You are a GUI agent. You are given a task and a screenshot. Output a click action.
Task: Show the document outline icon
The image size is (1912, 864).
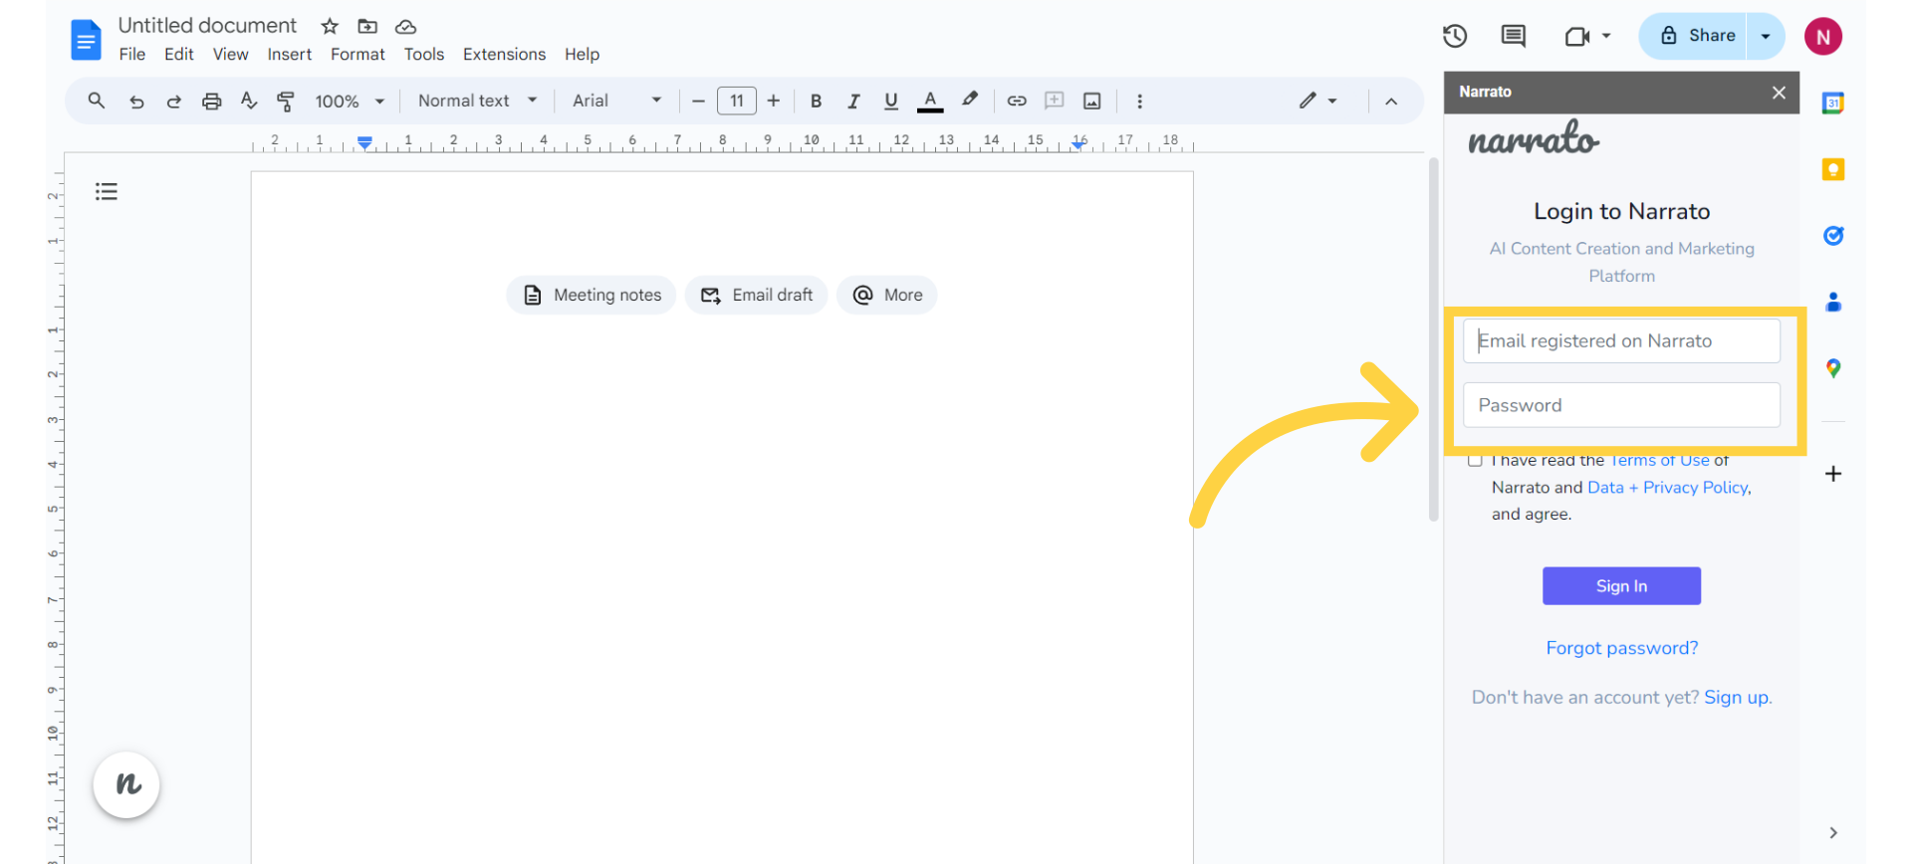[x=107, y=191]
